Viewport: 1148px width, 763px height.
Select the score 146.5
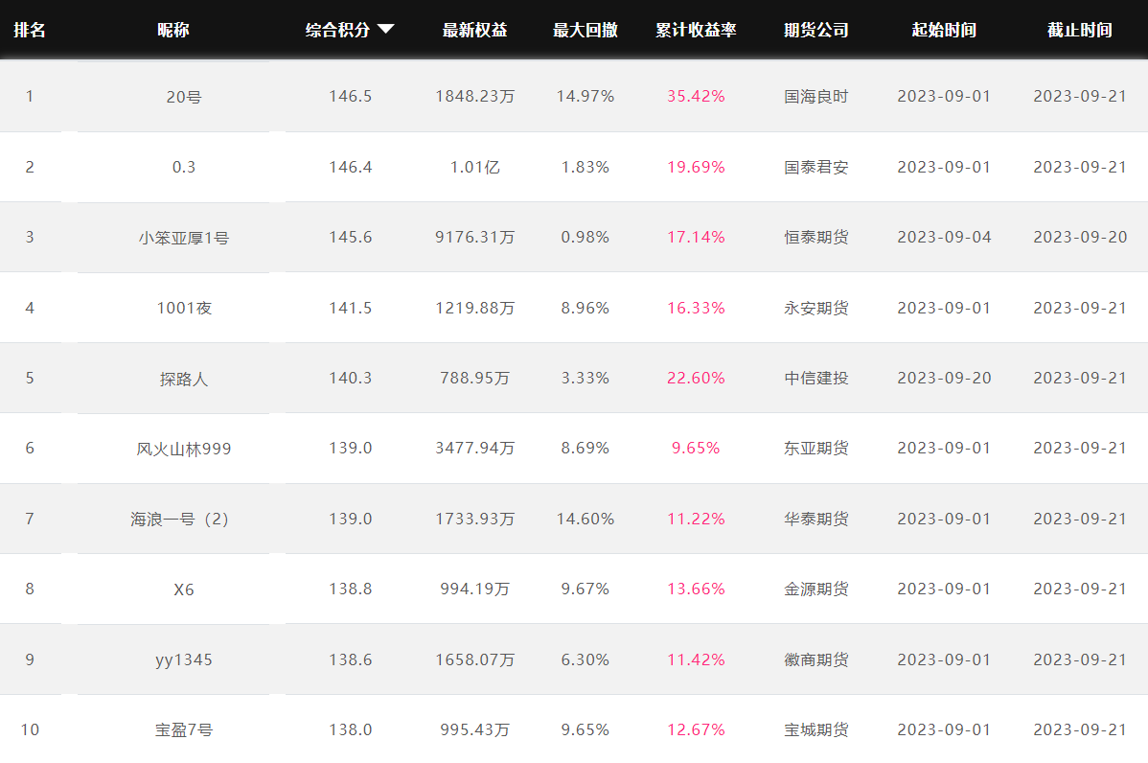(x=351, y=96)
